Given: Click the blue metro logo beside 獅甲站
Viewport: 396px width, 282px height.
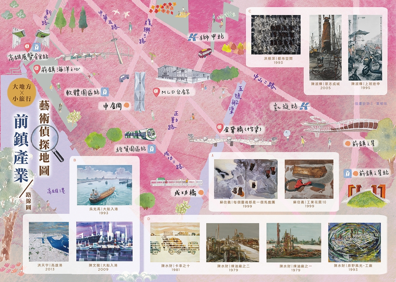Looking at the screenshot, I should tap(192, 37).
